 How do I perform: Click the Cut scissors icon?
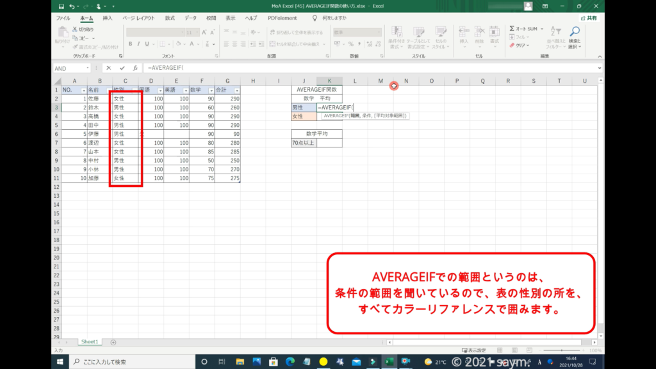tap(76, 29)
